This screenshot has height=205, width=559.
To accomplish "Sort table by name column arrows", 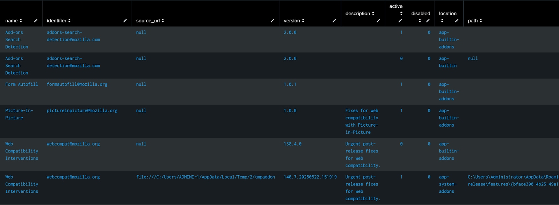I will tap(21, 21).
